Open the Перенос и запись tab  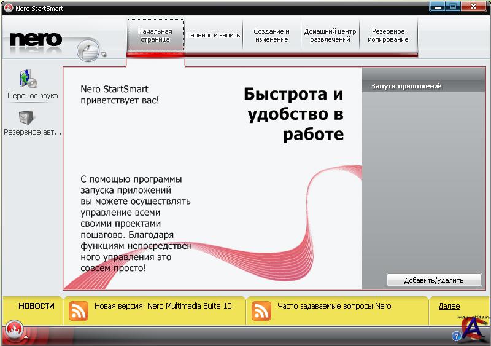[x=213, y=36]
